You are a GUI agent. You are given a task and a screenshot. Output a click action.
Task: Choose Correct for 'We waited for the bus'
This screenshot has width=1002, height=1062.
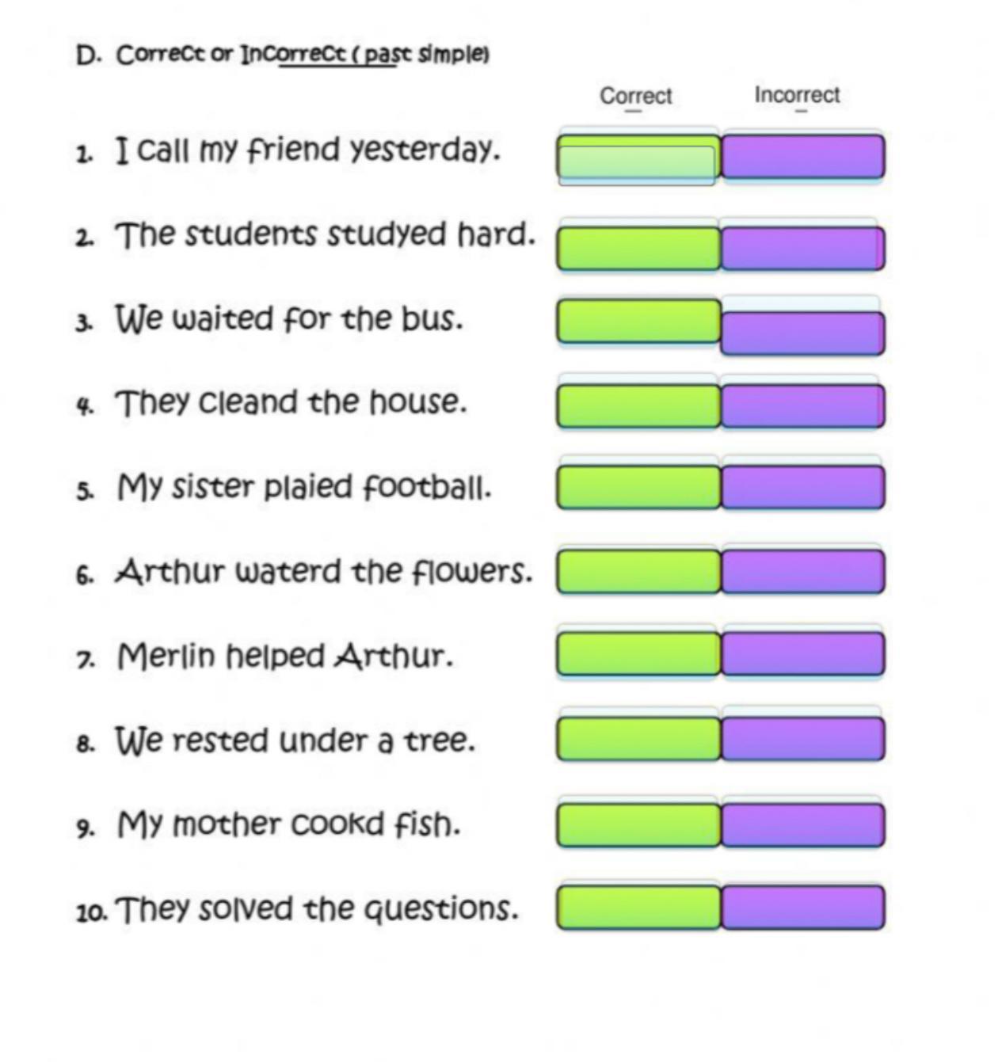tap(638, 321)
